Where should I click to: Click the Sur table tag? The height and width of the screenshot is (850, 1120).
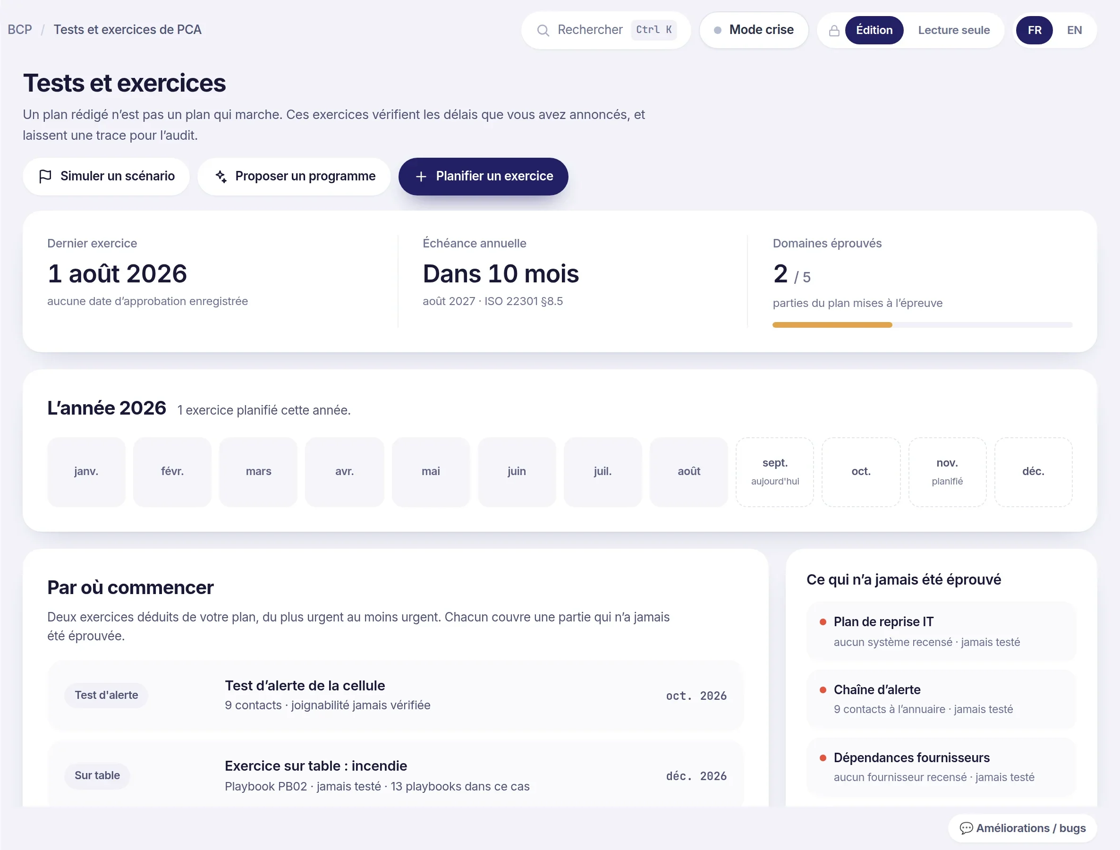(97, 775)
